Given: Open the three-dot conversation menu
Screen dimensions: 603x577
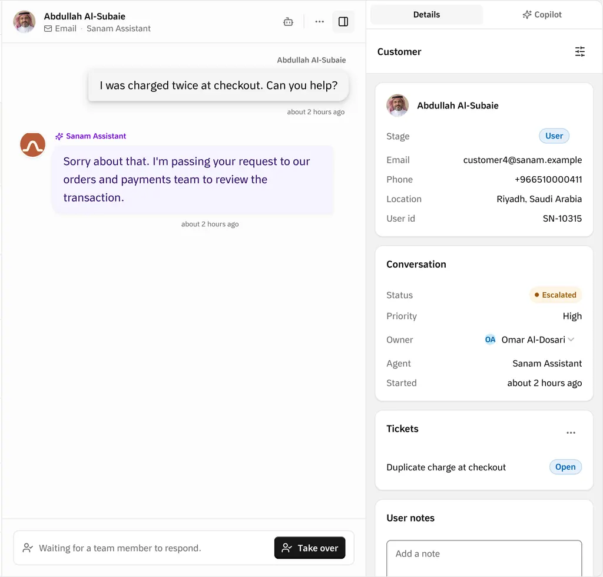Looking at the screenshot, I should pos(319,22).
